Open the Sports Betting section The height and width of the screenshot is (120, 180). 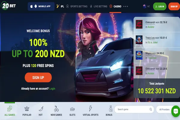[x=77, y=6]
